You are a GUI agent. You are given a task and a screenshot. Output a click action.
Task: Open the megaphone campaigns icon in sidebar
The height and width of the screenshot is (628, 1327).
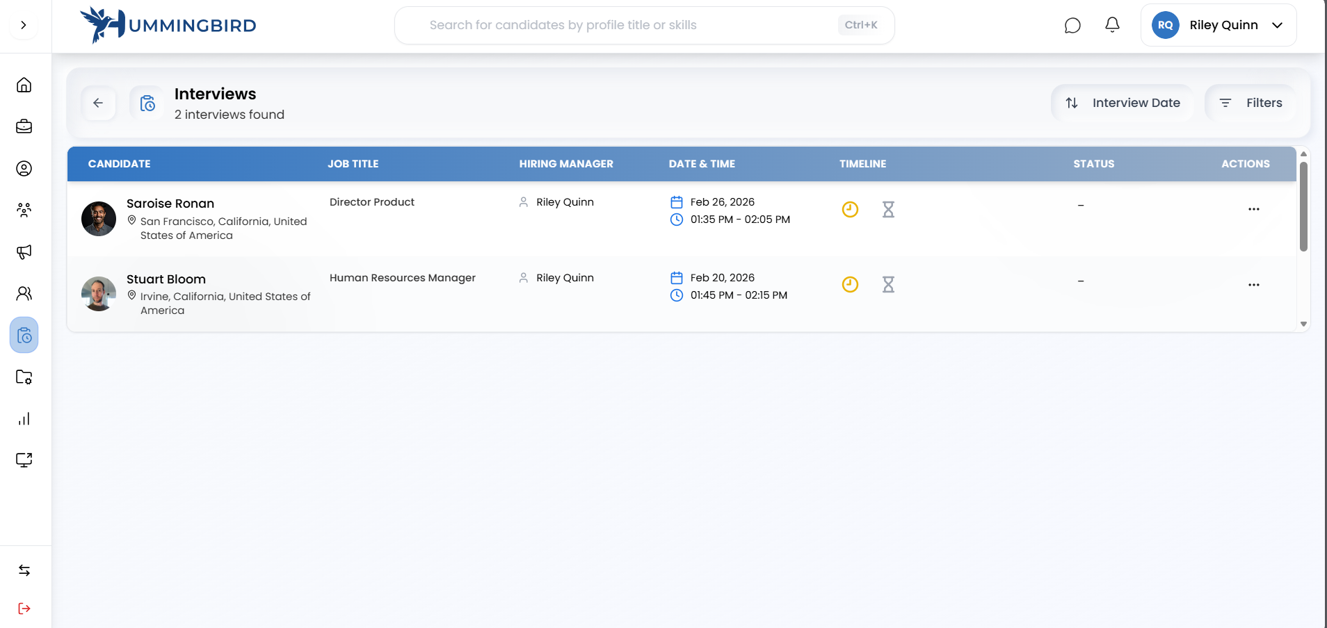click(24, 252)
